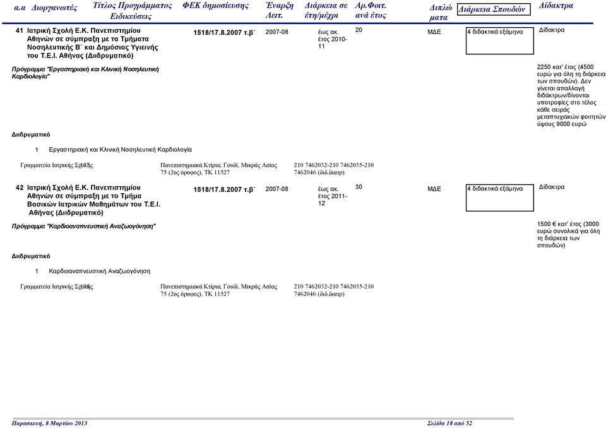This screenshot has width=606, height=428.
Task: Select the Γουδί address under entry 42
Action: pos(219,290)
